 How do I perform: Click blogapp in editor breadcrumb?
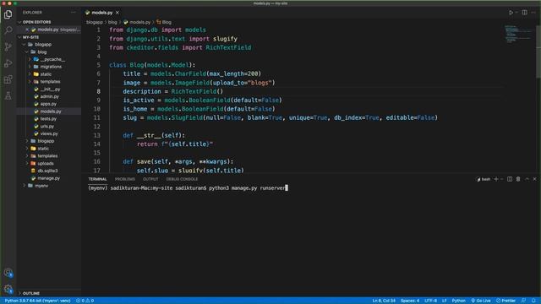(x=94, y=22)
